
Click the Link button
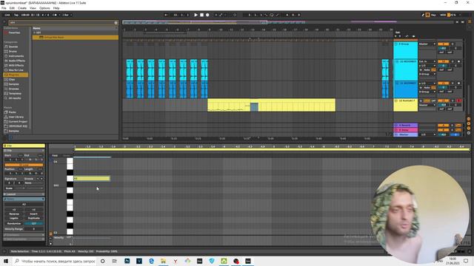(7, 15)
